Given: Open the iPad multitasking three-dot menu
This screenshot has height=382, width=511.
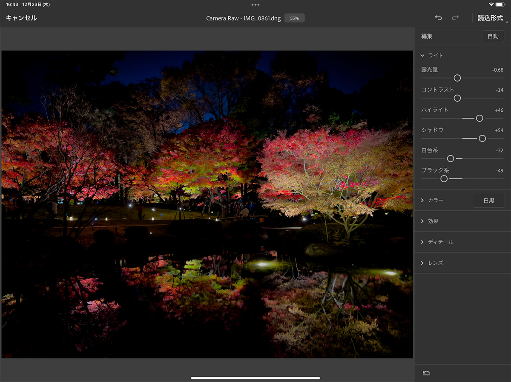Looking at the screenshot, I should [255, 5].
